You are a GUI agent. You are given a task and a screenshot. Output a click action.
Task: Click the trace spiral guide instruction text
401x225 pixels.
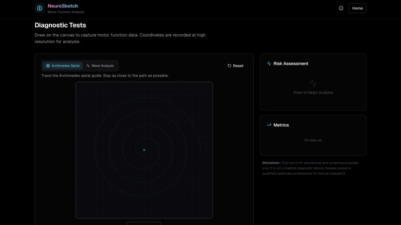(x=105, y=75)
